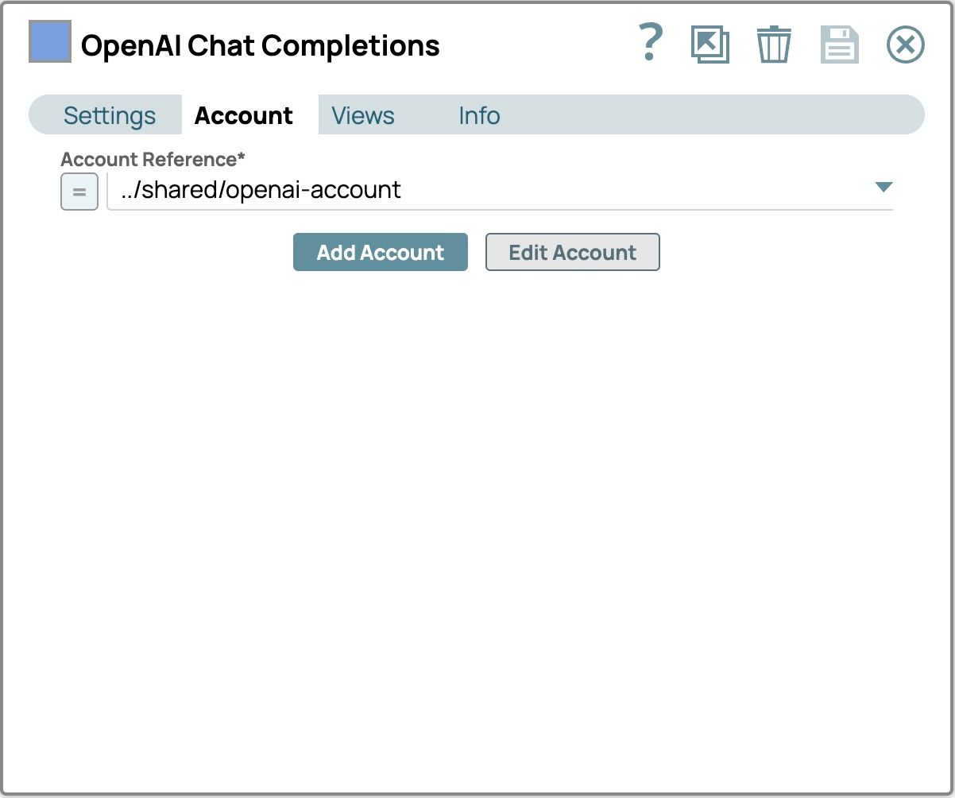Click the OpenAI Chat Completions title text

[x=260, y=46]
